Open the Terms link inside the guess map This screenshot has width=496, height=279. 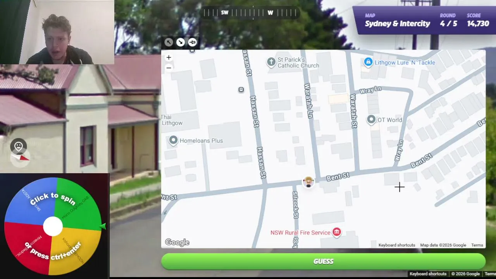(477, 245)
